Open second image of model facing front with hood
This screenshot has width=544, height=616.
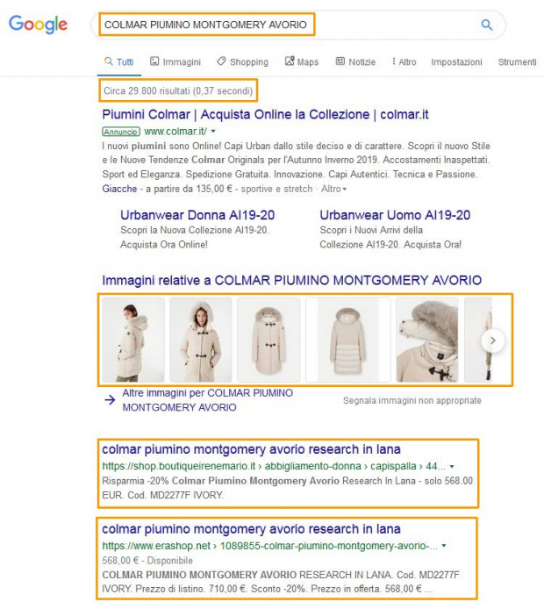201,340
